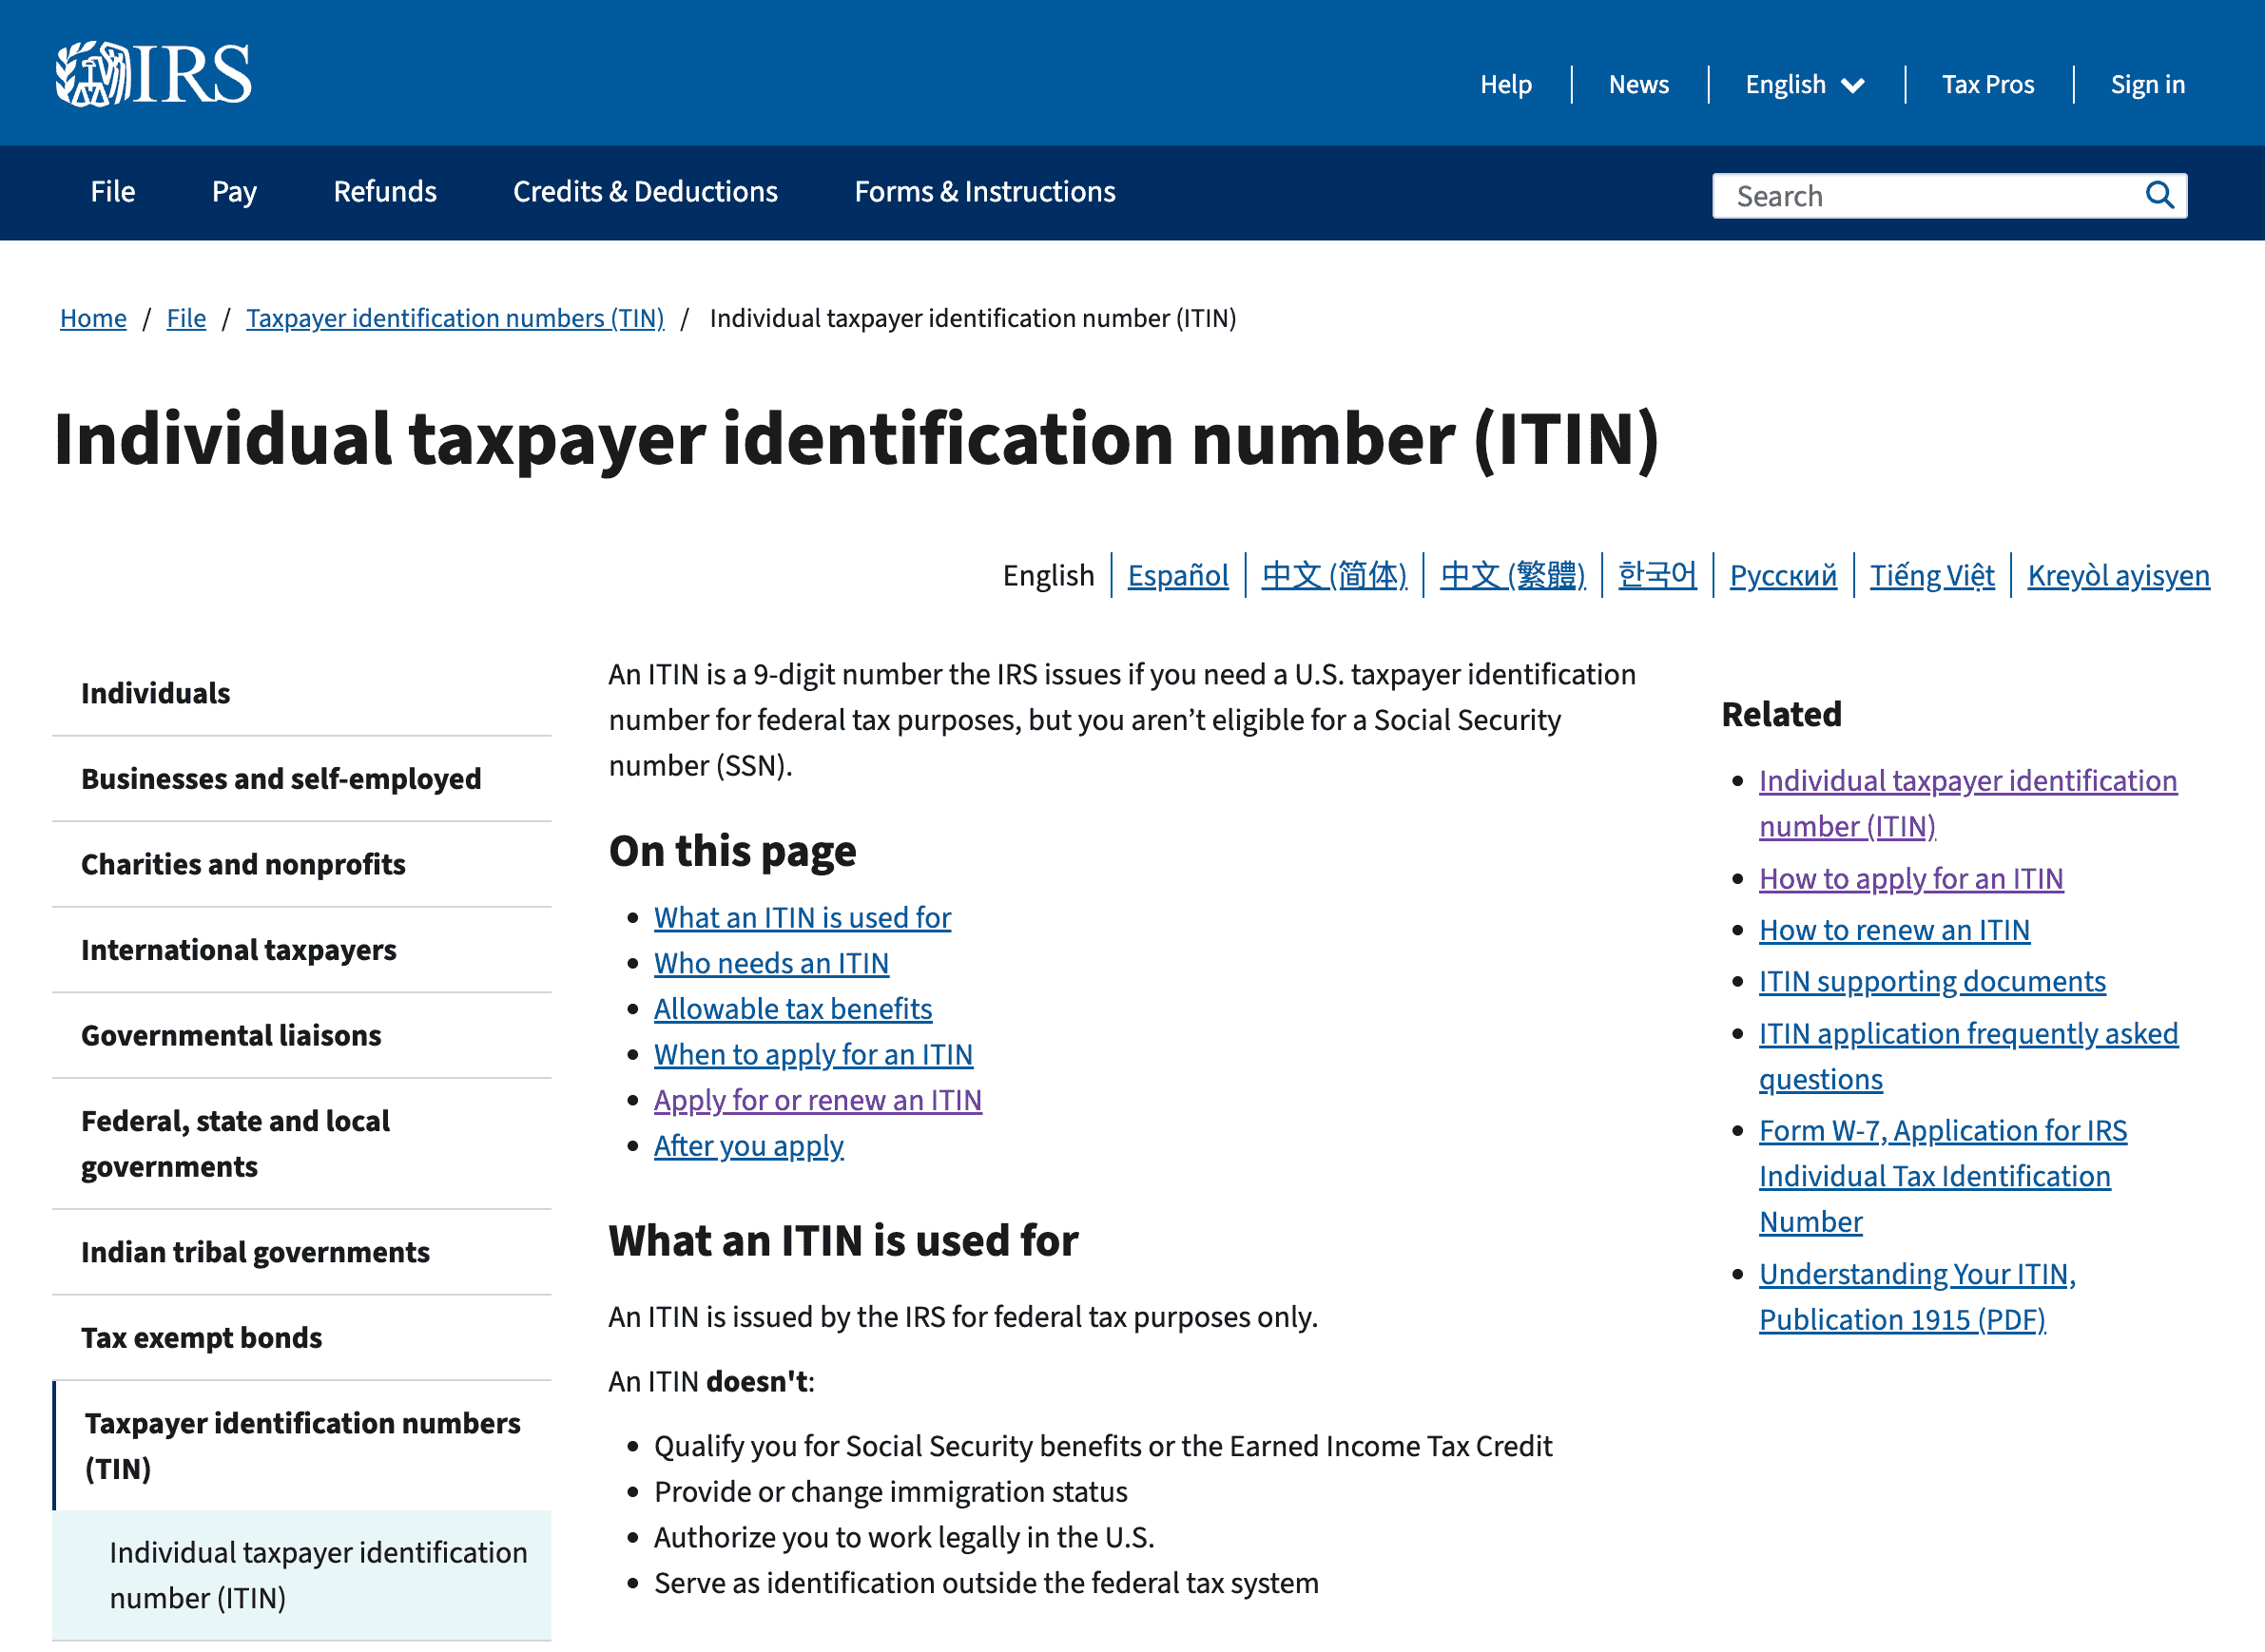Open the Refunds menu
The width and height of the screenshot is (2265, 1652).
(384, 192)
